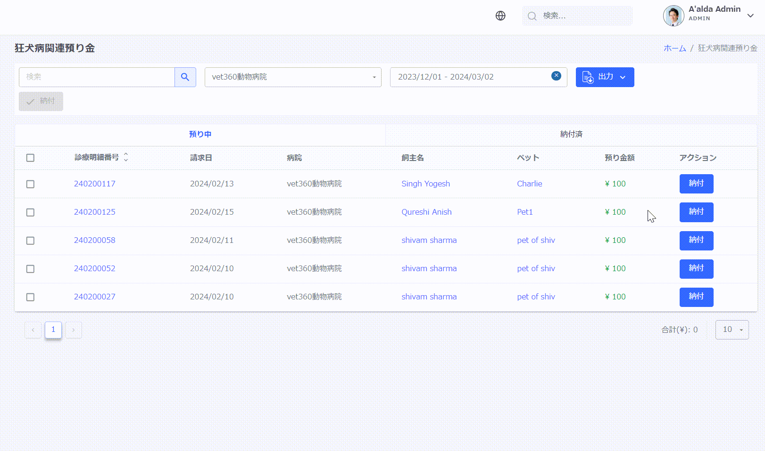The width and height of the screenshot is (765, 451).
Task: Open the Charlie pet link
Action: click(529, 184)
